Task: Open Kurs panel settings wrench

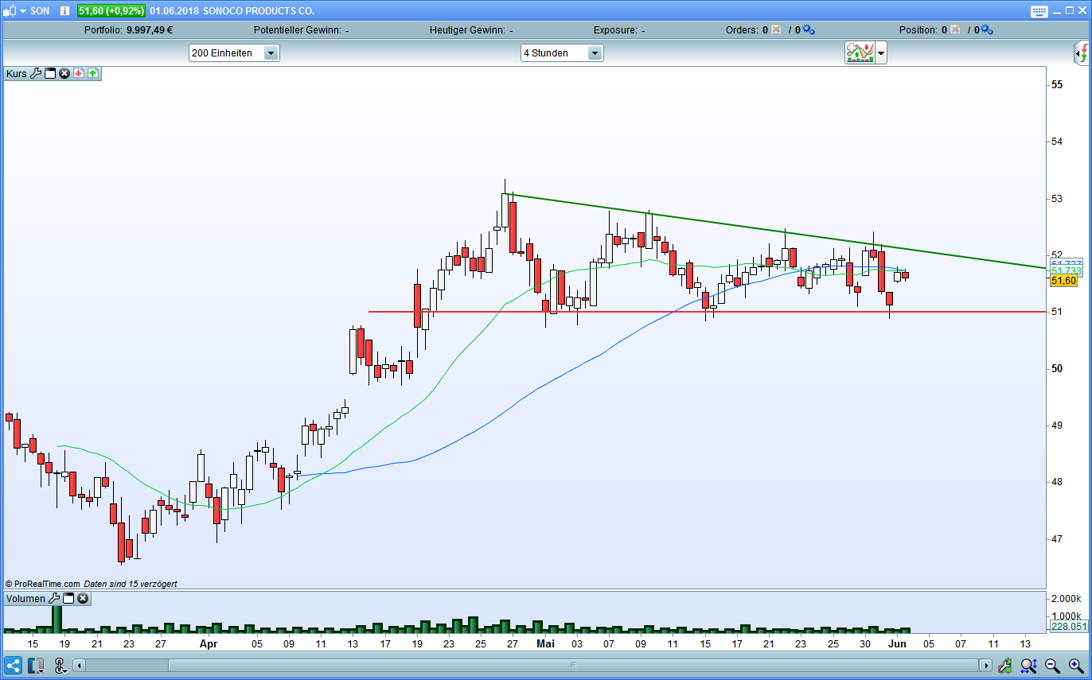Action: (x=35, y=73)
